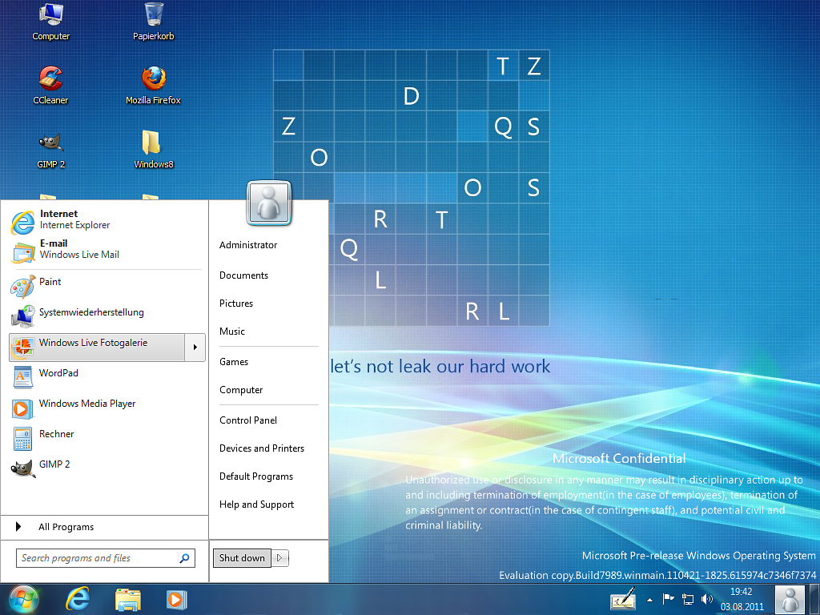Open Help and Support
The width and height of the screenshot is (820, 615).
click(256, 504)
